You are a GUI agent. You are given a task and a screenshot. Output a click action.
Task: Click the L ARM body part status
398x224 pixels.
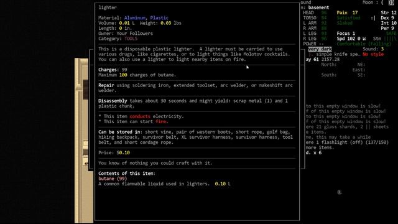[x=315, y=23]
